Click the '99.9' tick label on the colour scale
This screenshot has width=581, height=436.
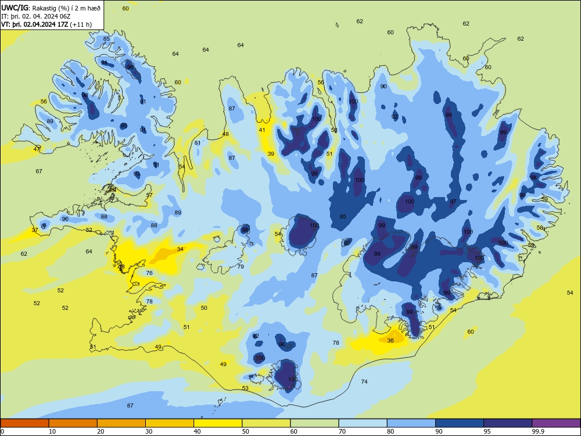pos(538,431)
